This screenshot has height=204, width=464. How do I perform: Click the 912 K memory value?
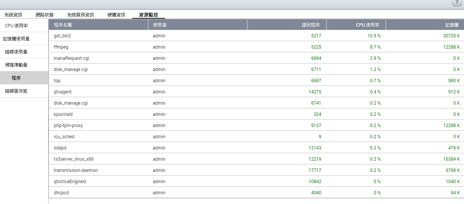(454, 92)
